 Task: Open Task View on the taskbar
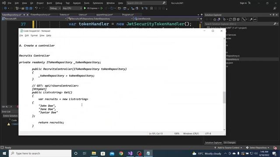tap(84, 153)
